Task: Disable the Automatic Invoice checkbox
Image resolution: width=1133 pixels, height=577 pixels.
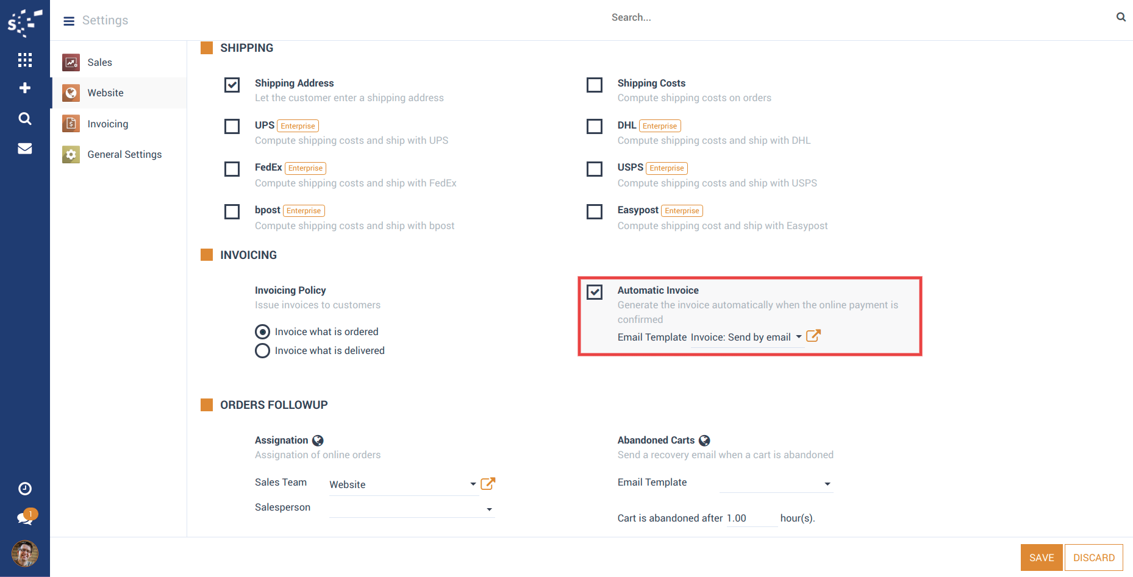Action: coord(595,292)
